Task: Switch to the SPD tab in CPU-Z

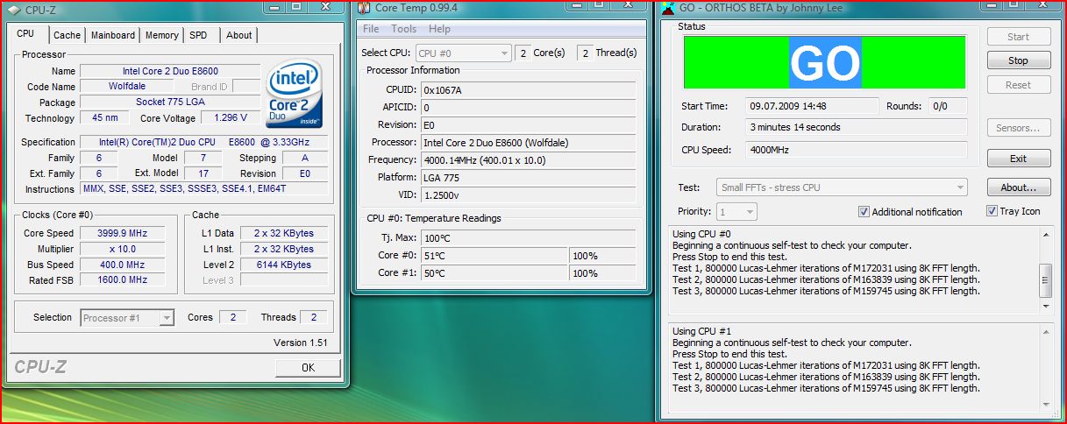Action: [x=199, y=35]
